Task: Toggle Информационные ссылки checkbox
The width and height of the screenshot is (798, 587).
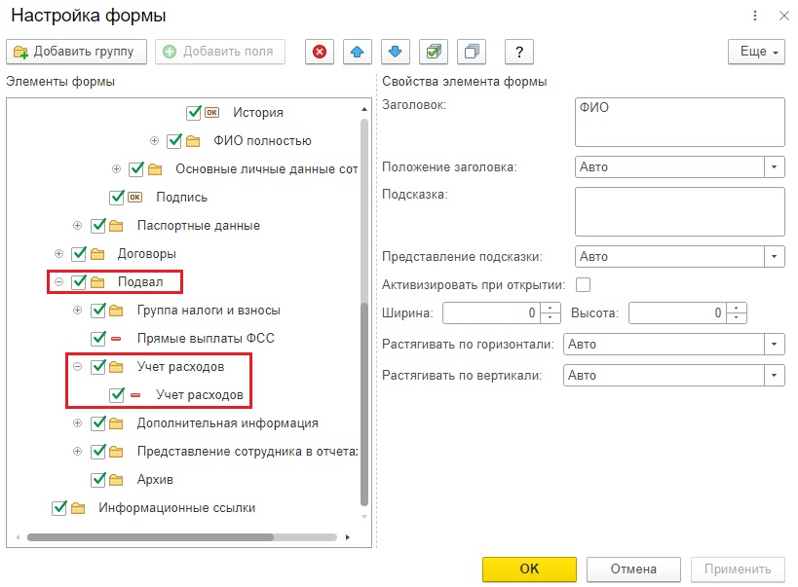Action: point(59,507)
